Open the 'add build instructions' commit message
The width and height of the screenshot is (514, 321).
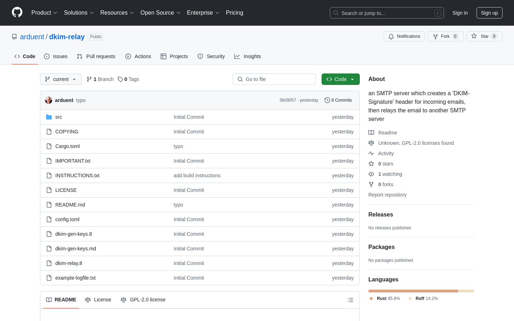click(197, 175)
